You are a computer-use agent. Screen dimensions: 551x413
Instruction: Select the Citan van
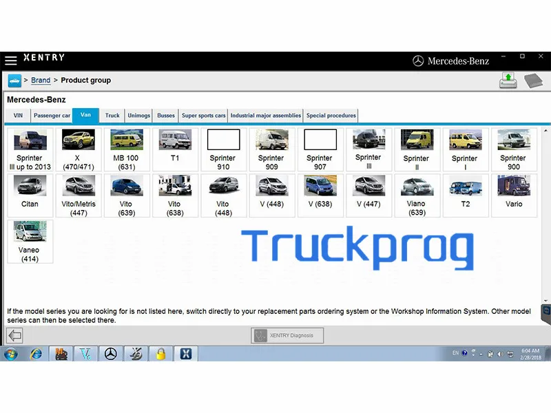[30, 195]
